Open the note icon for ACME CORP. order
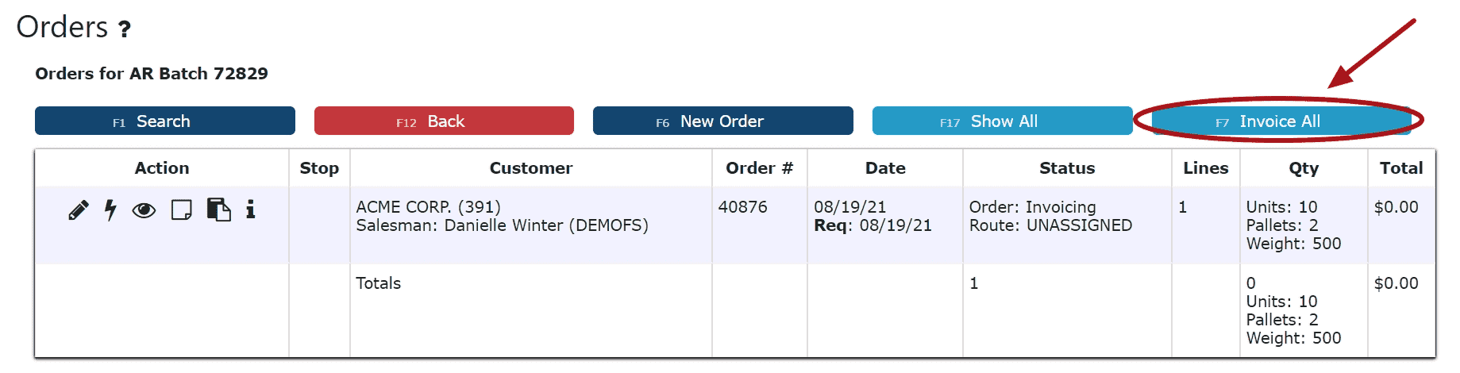 182,210
